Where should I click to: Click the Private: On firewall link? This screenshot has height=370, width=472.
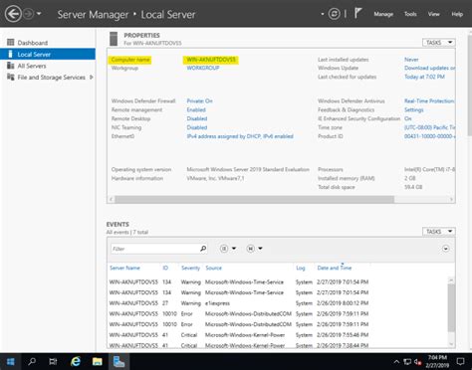point(199,101)
